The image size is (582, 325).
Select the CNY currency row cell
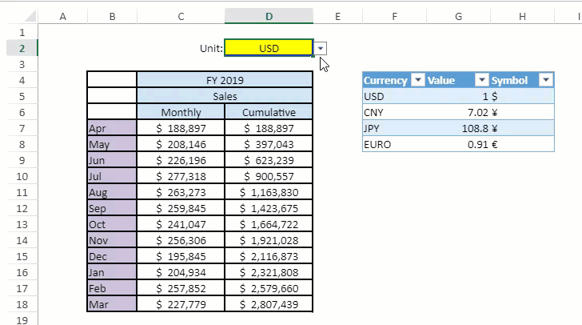(393, 112)
